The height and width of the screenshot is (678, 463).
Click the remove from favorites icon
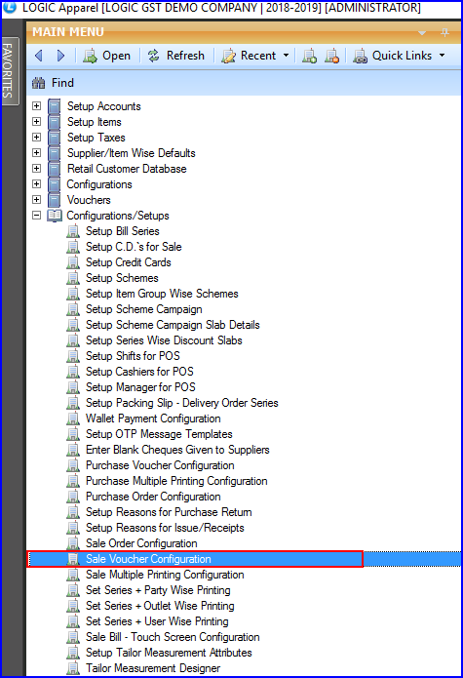tap(331, 56)
